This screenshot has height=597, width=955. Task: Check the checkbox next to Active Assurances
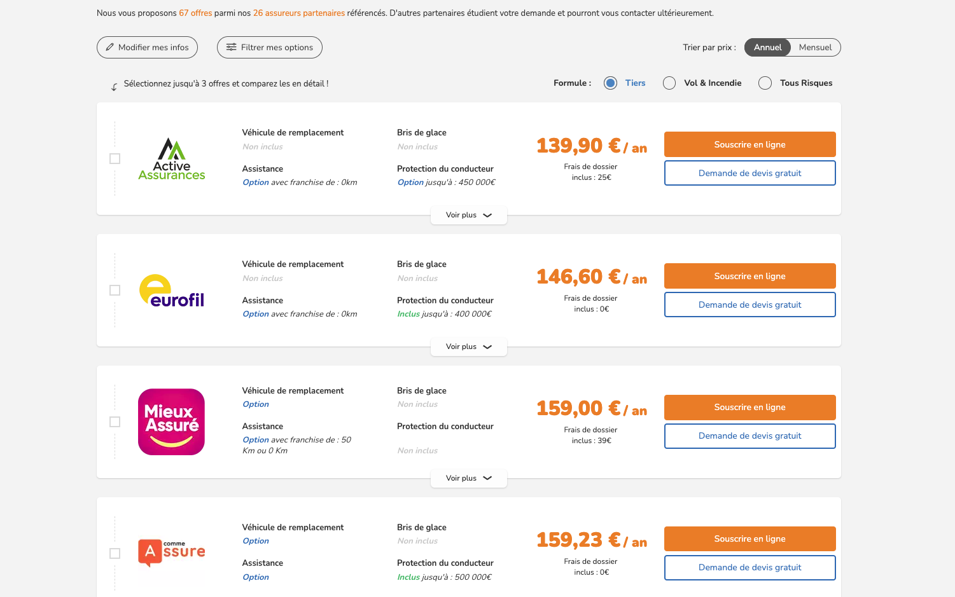[115, 158]
